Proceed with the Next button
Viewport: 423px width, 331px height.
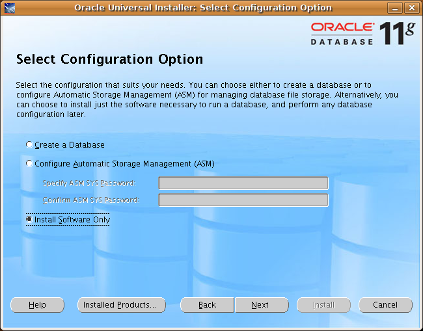point(262,305)
